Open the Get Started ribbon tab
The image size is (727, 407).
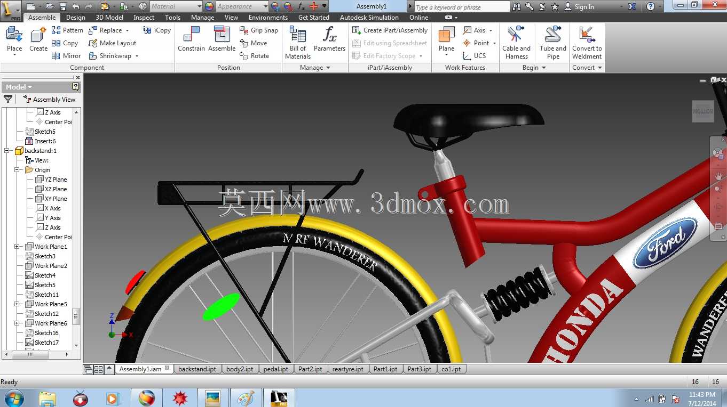tap(314, 18)
